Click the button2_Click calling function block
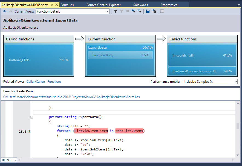This screenshot has height=166, width=242. 39,60
